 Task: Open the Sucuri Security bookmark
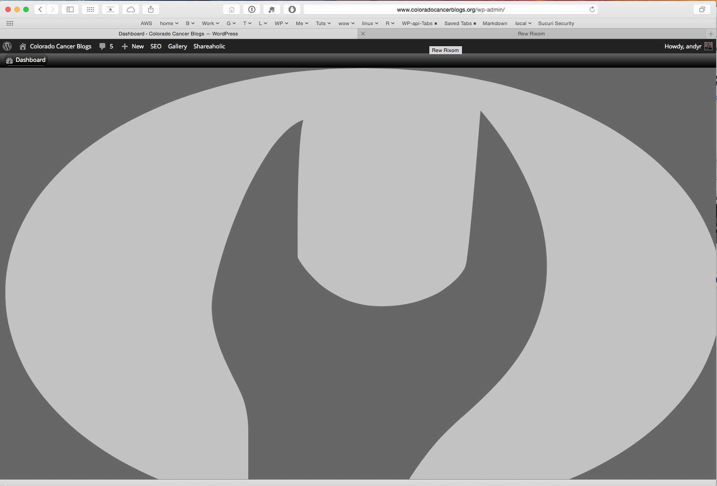coord(556,23)
